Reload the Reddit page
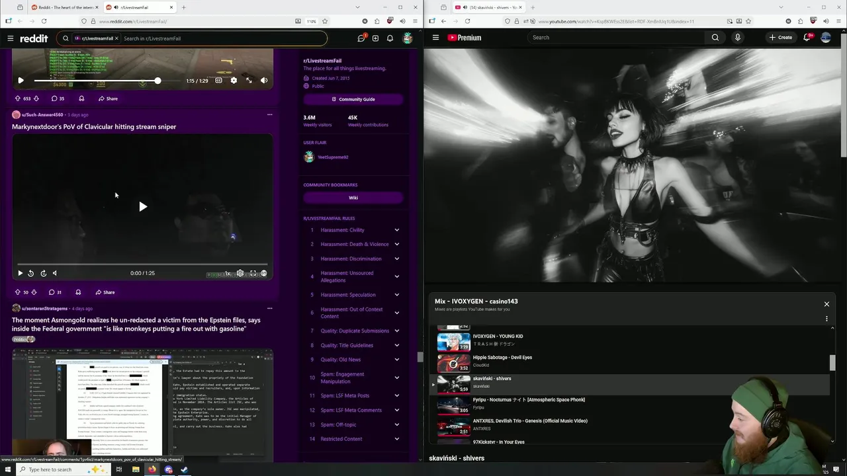 44,21
